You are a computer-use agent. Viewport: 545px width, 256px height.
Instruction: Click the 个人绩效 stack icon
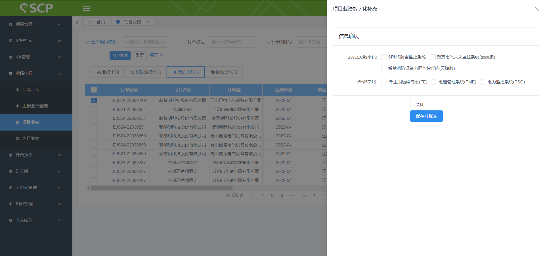tap(11, 220)
